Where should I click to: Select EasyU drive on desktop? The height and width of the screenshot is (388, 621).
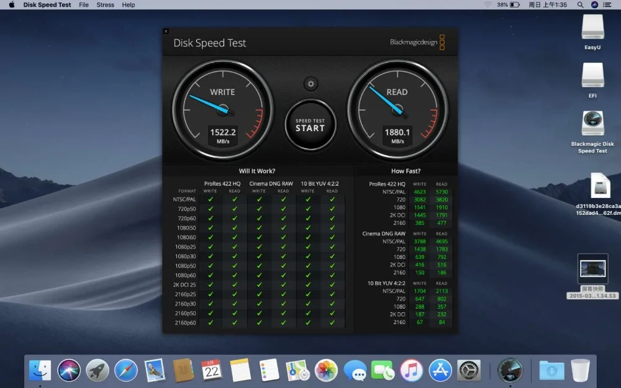tap(592, 32)
